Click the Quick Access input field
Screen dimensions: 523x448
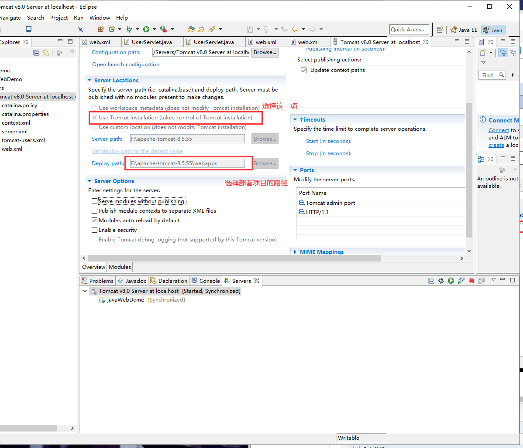click(409, 30)
